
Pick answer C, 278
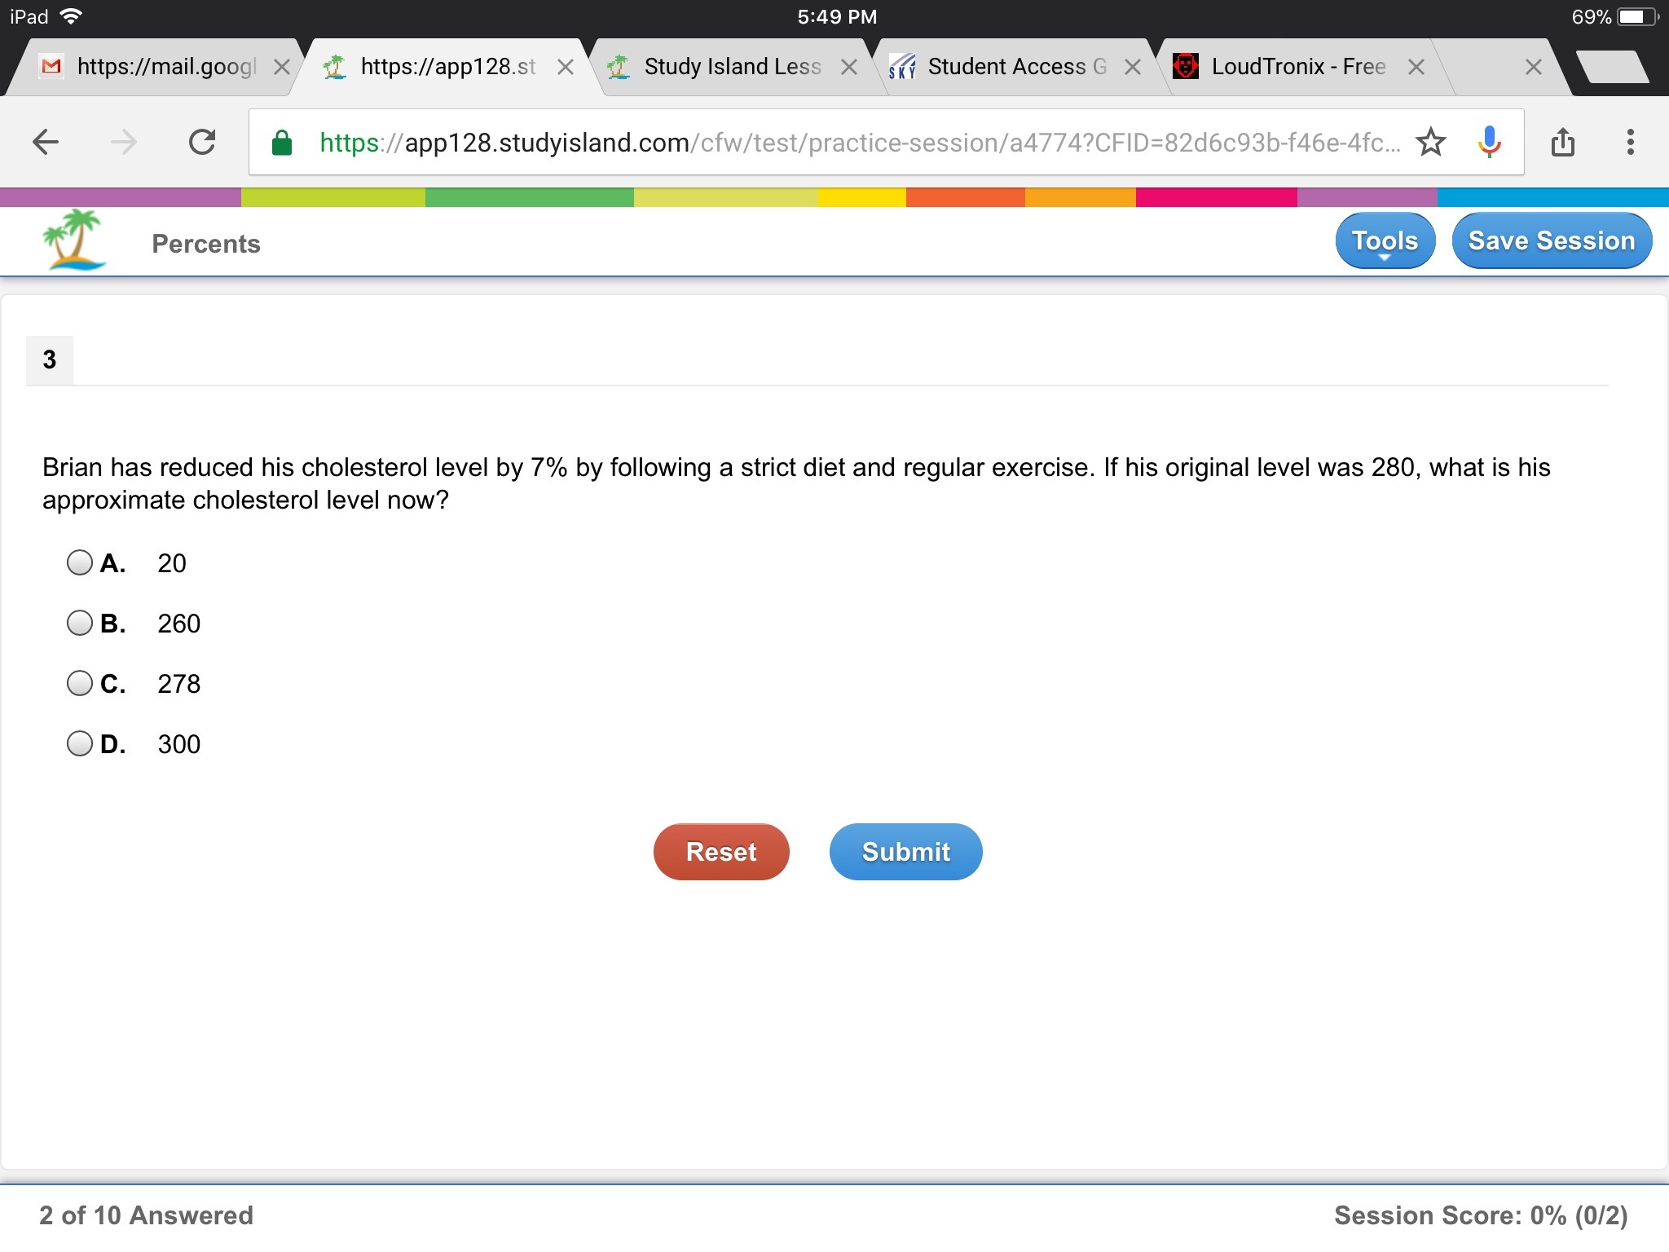click(80, 683)
